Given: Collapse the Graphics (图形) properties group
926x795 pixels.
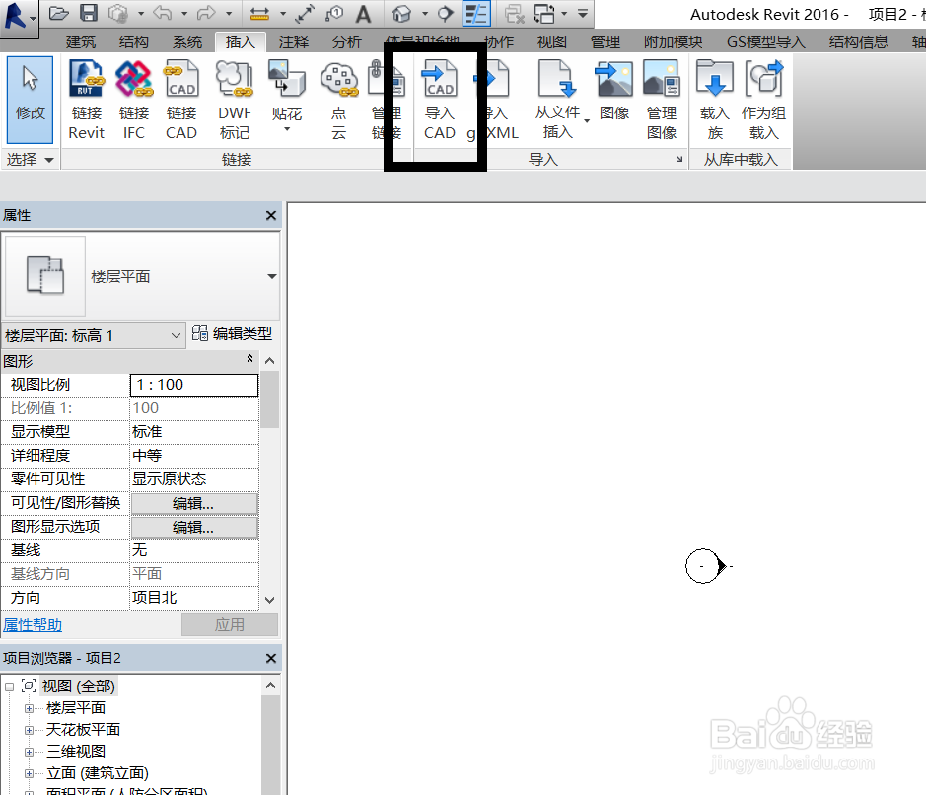Looking at the screenshot, I should click(x=249, y=358).
